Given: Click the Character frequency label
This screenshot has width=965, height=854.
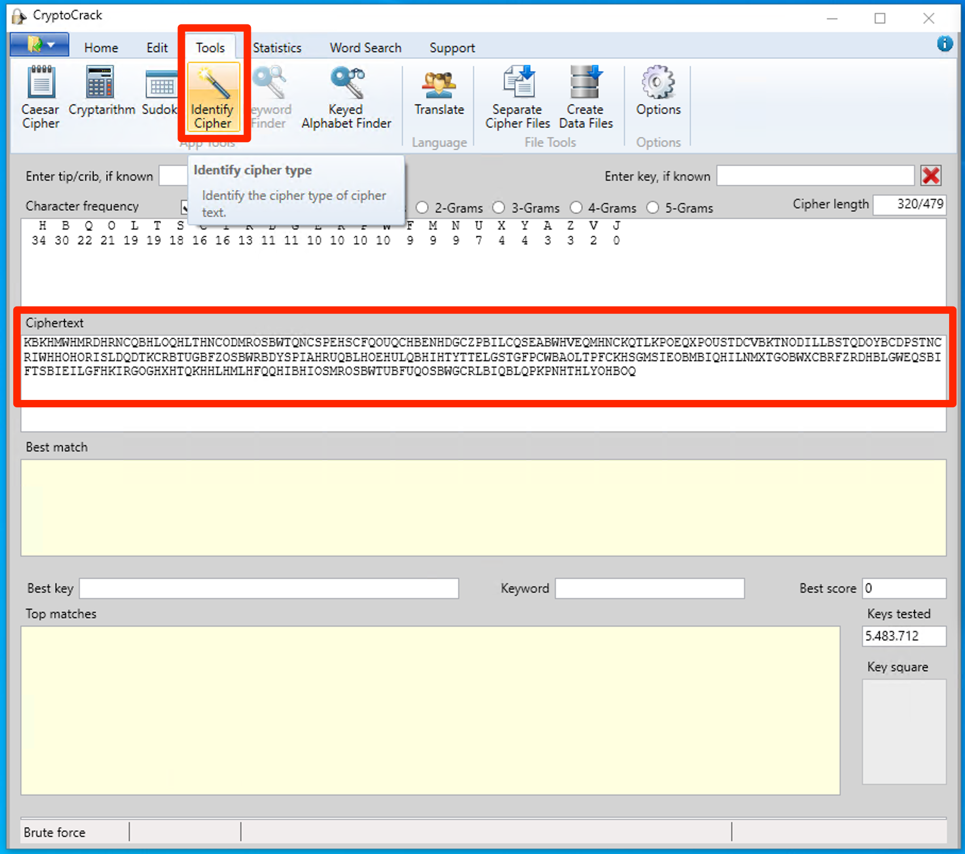Looking at the screenshot, I should tap(82, 206).
